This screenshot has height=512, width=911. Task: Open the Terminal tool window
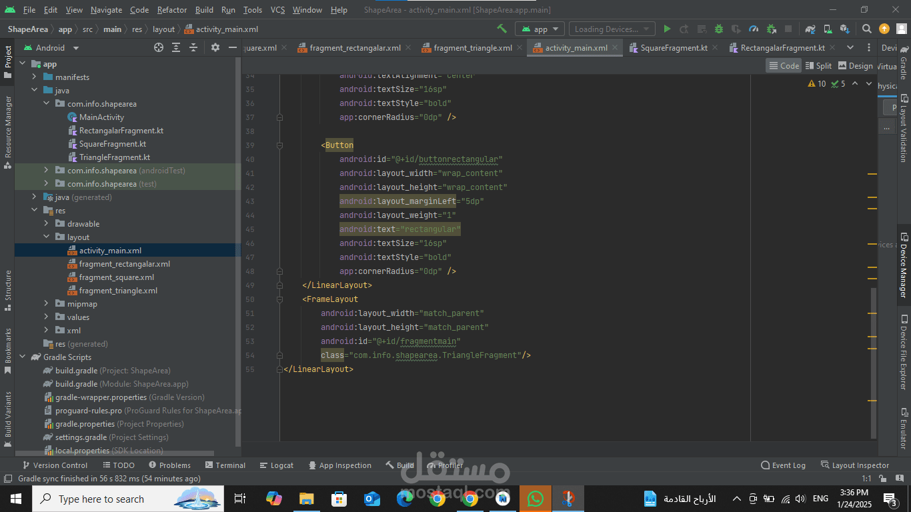(225, 465)
